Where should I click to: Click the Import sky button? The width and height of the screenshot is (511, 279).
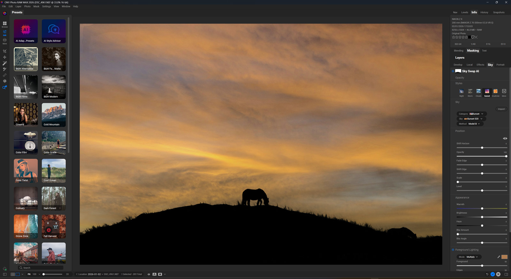pos(501,109)
